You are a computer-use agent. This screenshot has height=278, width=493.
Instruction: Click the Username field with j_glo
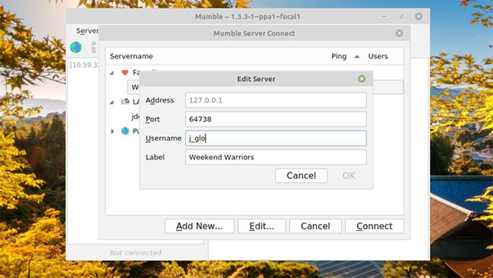click(x=276, y=138)
